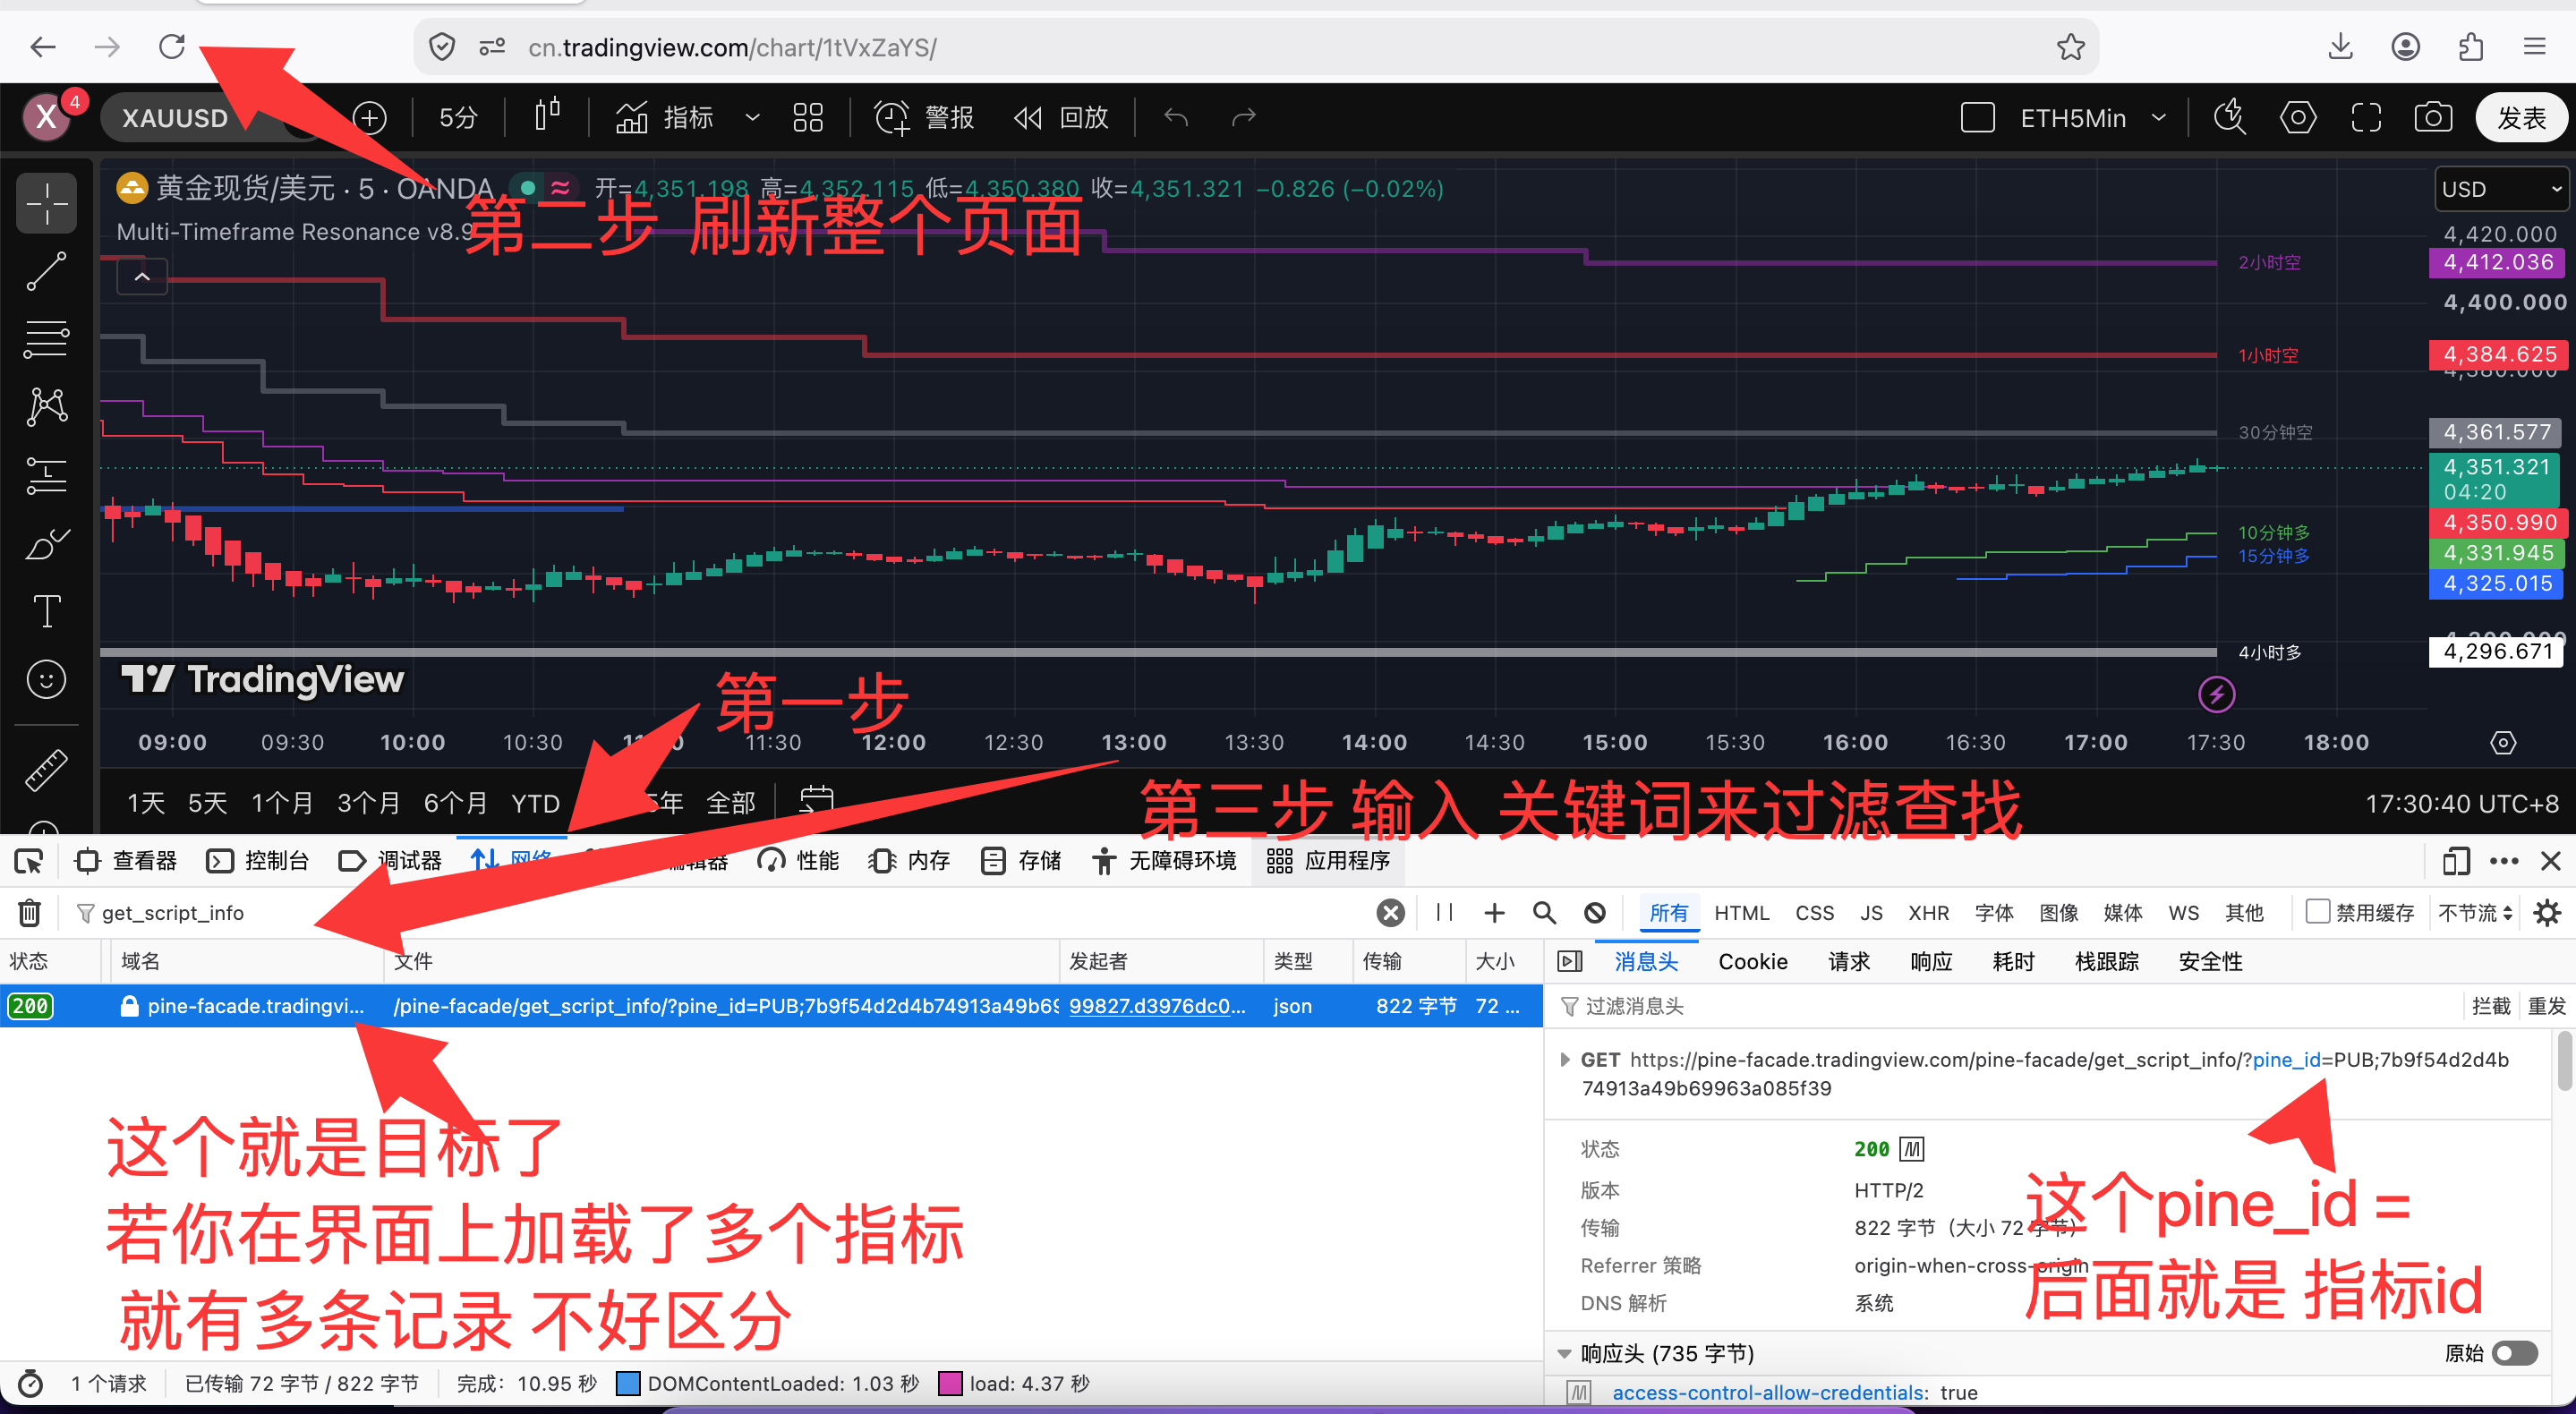Image resolution: width=2576 pixels, height=1414 pixels.
Task: Open TradingView candlestick chart style selector
Action: pyautogui.click(x=547, y=117)
